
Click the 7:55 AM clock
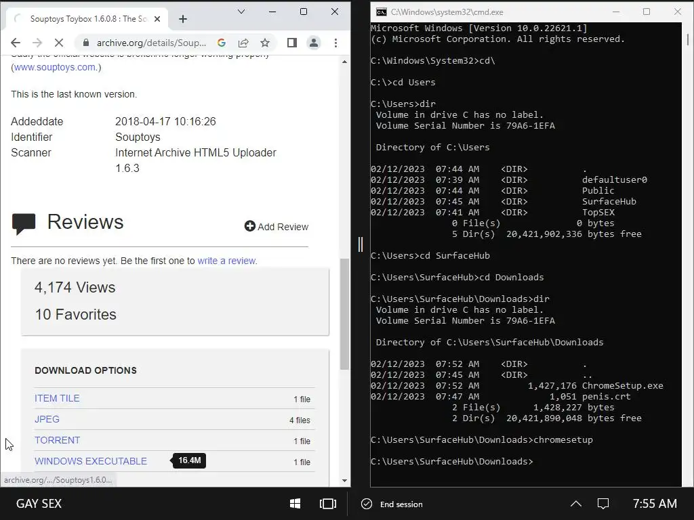tap(655, 504)
